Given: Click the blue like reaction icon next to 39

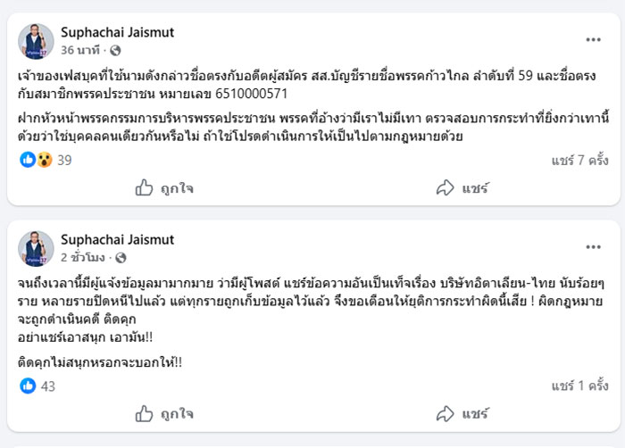Looking at the screenshot, I should click(28, 160).
